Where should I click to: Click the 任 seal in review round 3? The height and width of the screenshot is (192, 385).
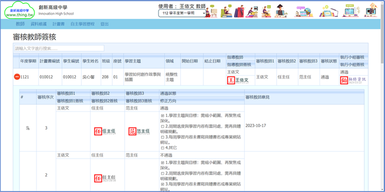97,131
